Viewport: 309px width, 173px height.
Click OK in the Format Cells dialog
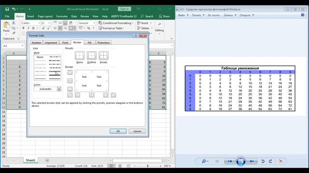click(118, 131)
